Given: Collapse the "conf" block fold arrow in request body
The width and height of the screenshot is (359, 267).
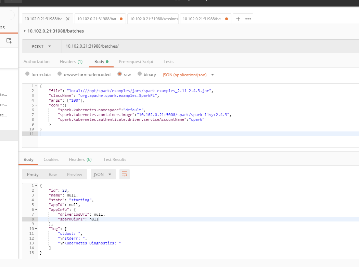Looking at the screenshot, I should click(x=36, y=105).
